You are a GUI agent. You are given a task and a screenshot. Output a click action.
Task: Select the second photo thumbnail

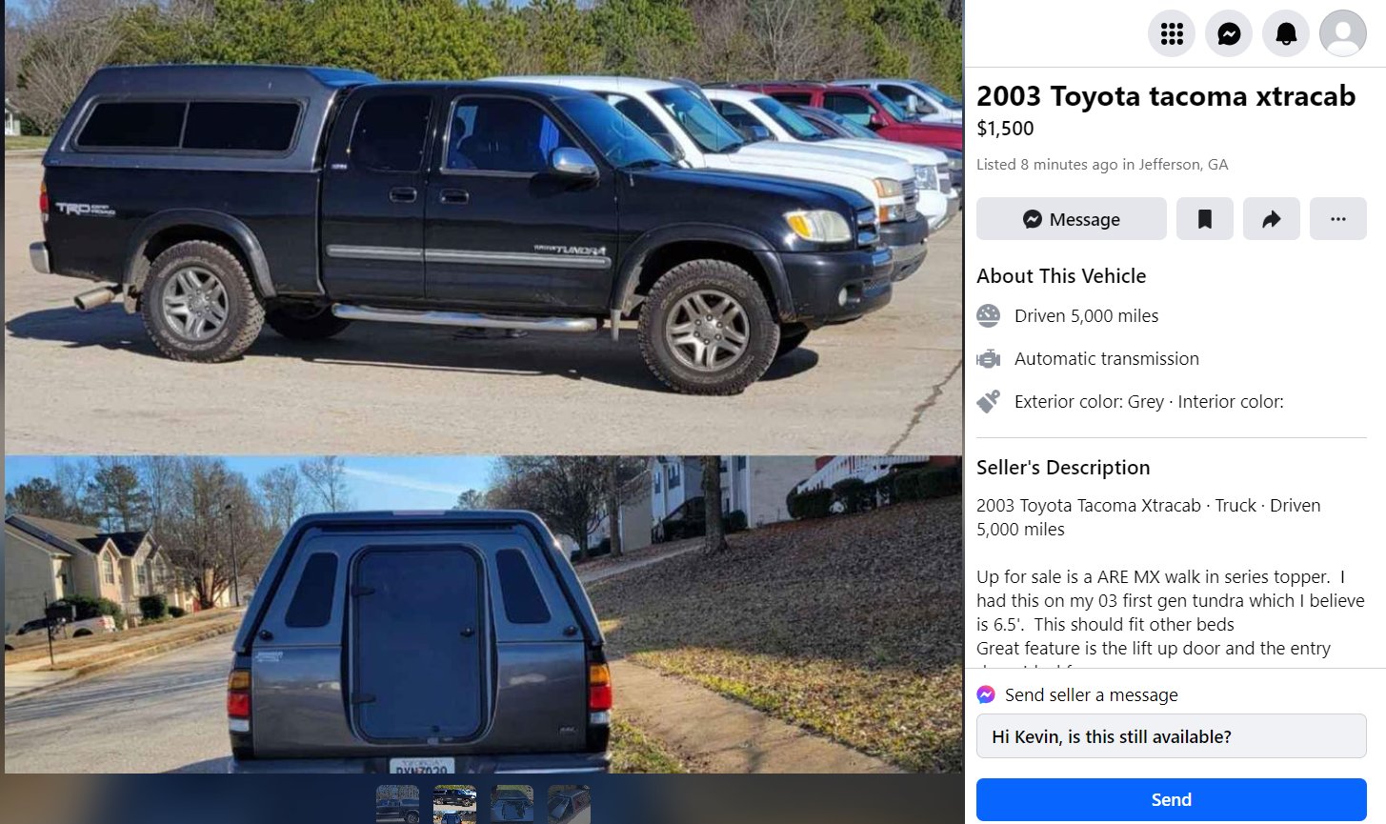[x=454, y=804]
